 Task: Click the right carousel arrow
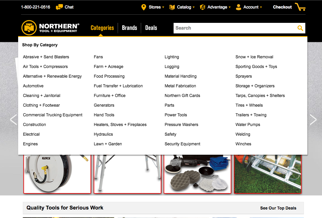pyautogui.click(x=313, y=120)
